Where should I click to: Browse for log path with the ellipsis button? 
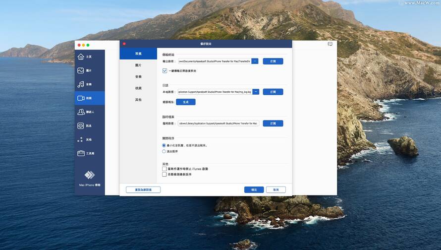pyautogui.click(x=256, y=92)
